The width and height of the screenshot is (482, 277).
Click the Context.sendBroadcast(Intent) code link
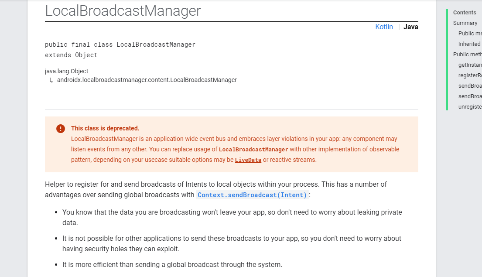point(252,195)
